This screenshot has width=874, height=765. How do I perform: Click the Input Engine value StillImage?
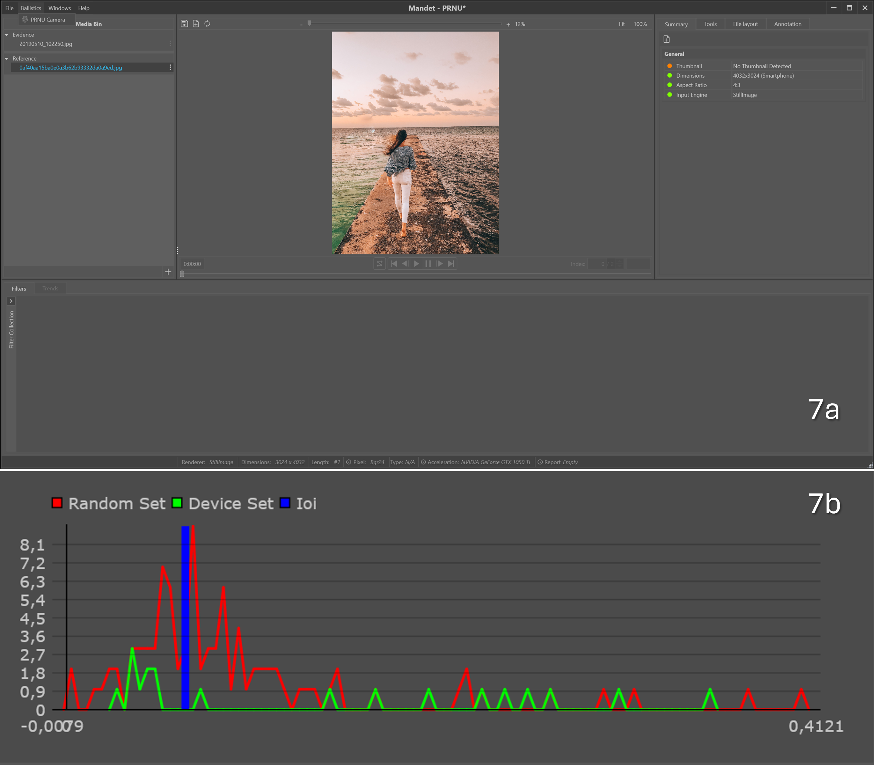click(745, 95)
